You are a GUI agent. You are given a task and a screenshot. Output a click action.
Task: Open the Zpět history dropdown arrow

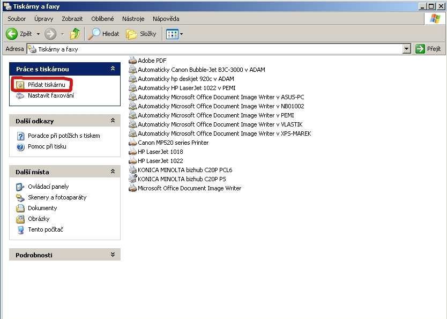[x=38, y=34]
